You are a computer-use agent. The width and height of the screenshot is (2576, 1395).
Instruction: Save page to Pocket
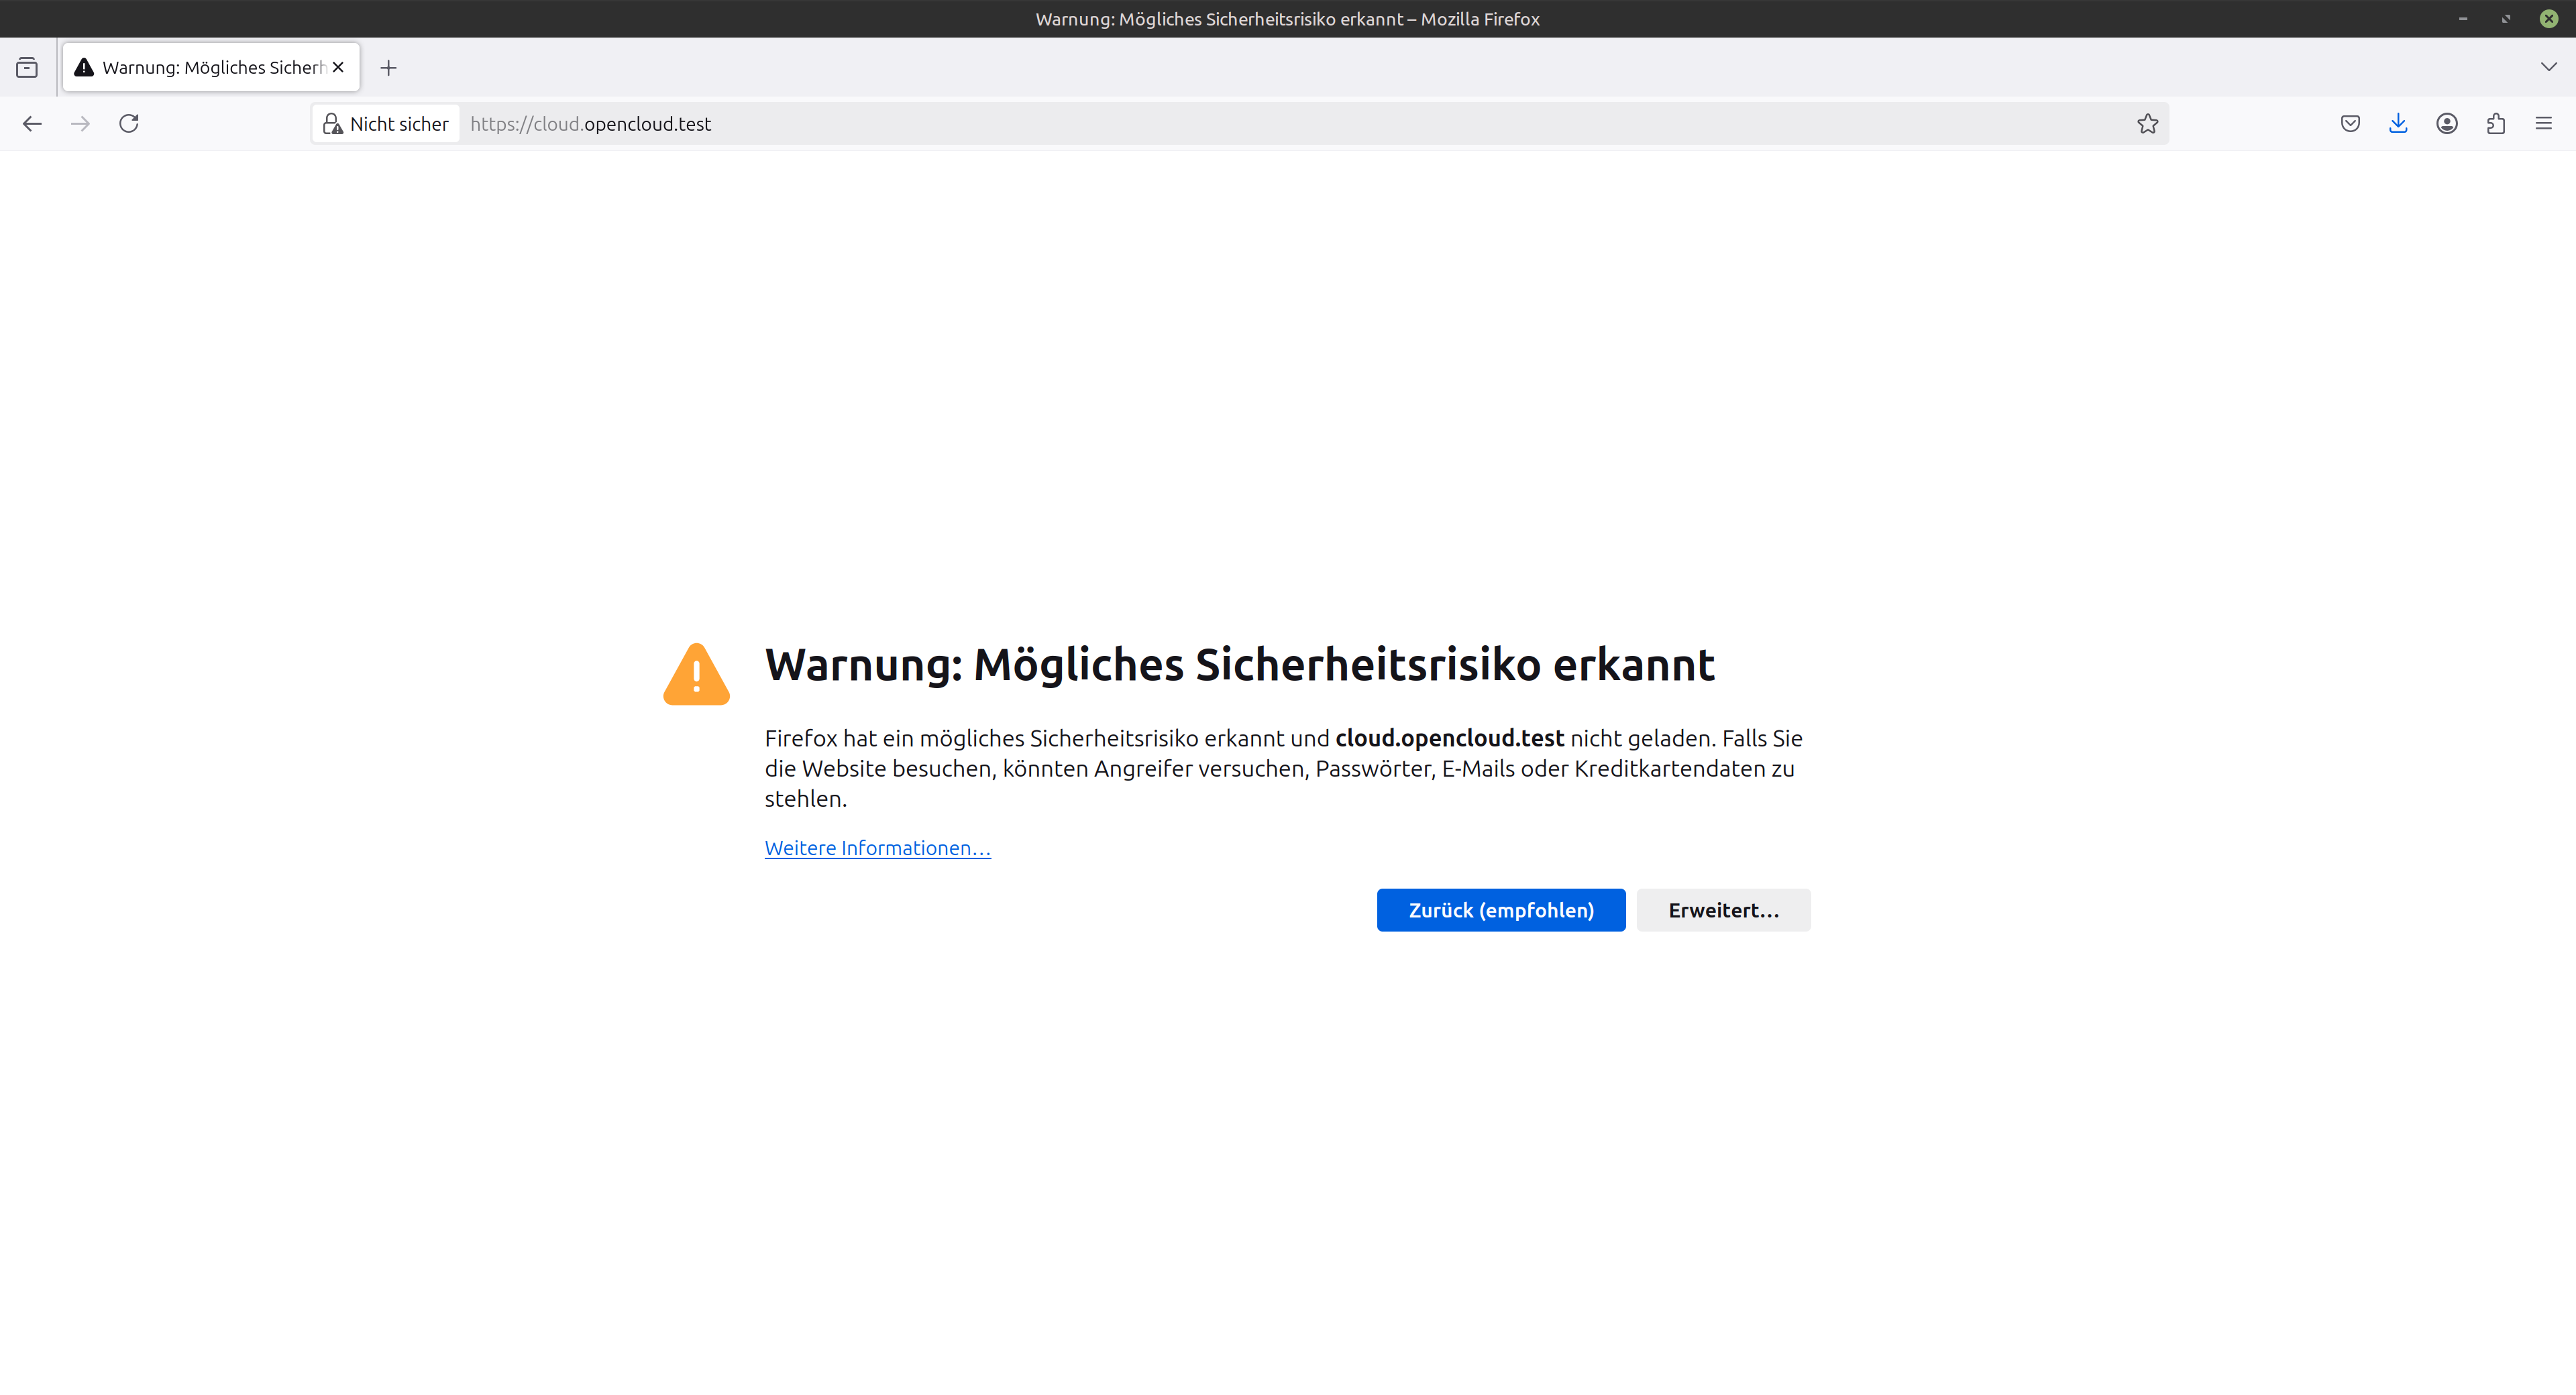click(2350, 123)
